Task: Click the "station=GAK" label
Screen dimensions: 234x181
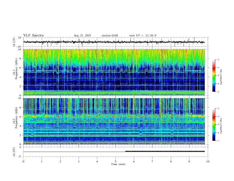Action: (110, 35)
